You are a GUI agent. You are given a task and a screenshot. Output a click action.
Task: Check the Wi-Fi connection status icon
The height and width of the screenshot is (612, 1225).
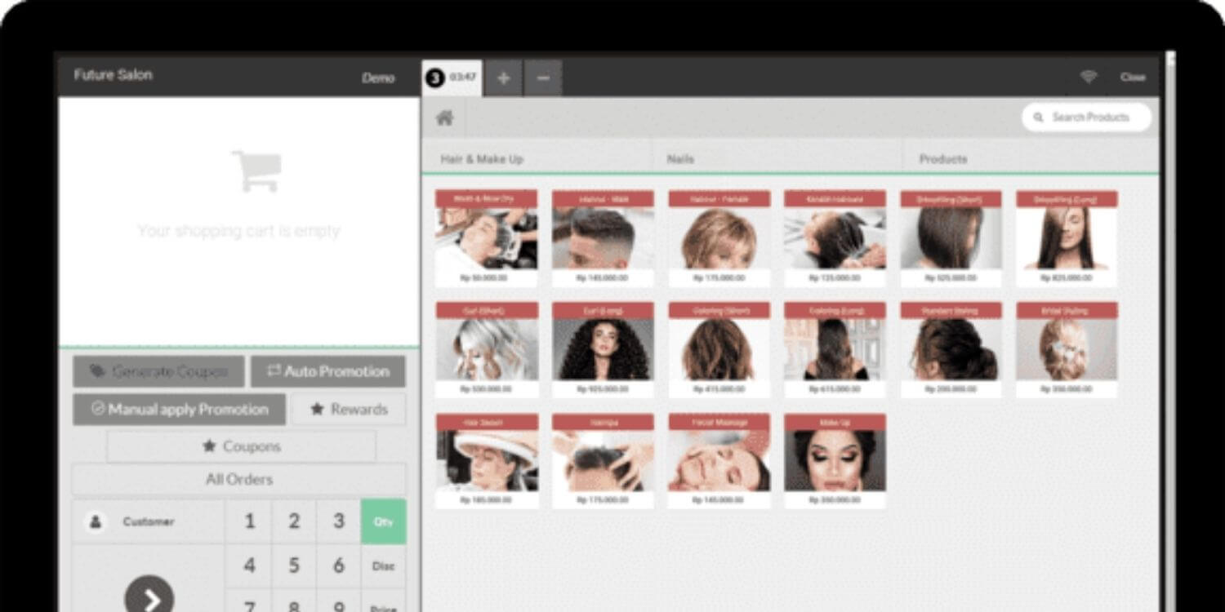click(1089, 77)
